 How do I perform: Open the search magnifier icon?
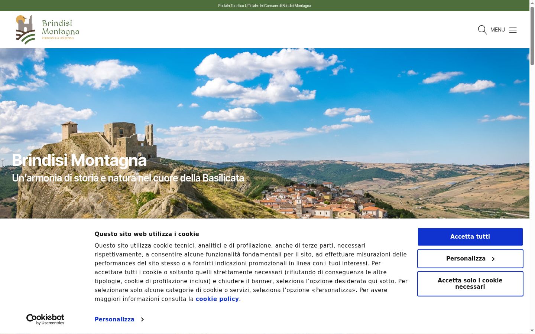pyautogui.click(x=482, y=30)
